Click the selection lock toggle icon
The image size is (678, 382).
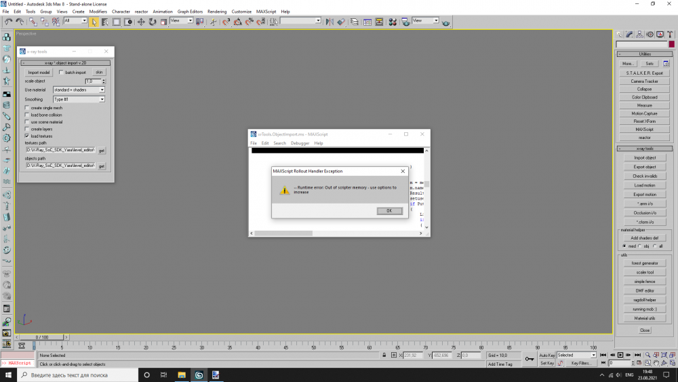pyautogui.click(x=384, y=355)
